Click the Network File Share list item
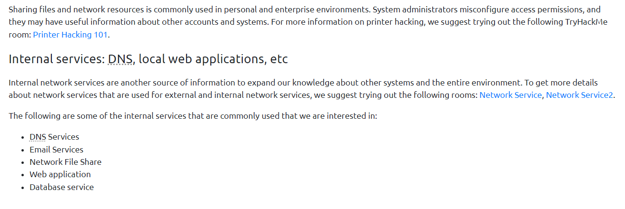The image size is (625, 209). pos(65,162)
